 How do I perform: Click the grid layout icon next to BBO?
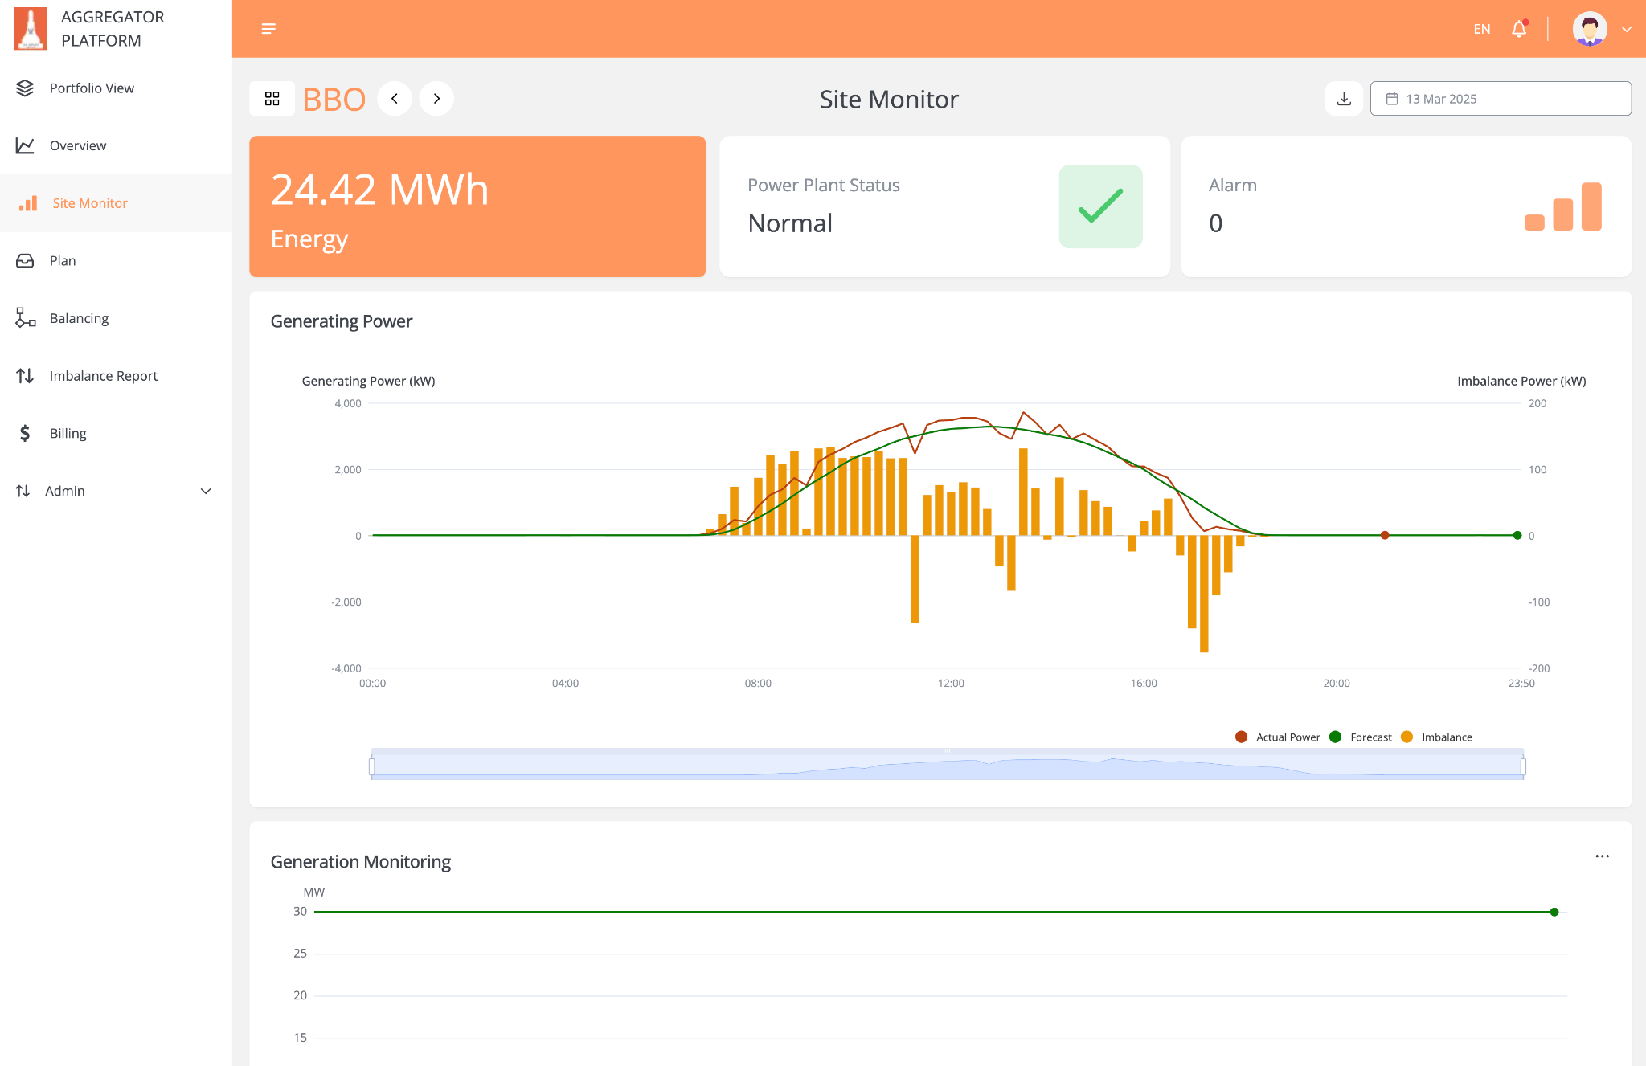(x=272, y=98)
